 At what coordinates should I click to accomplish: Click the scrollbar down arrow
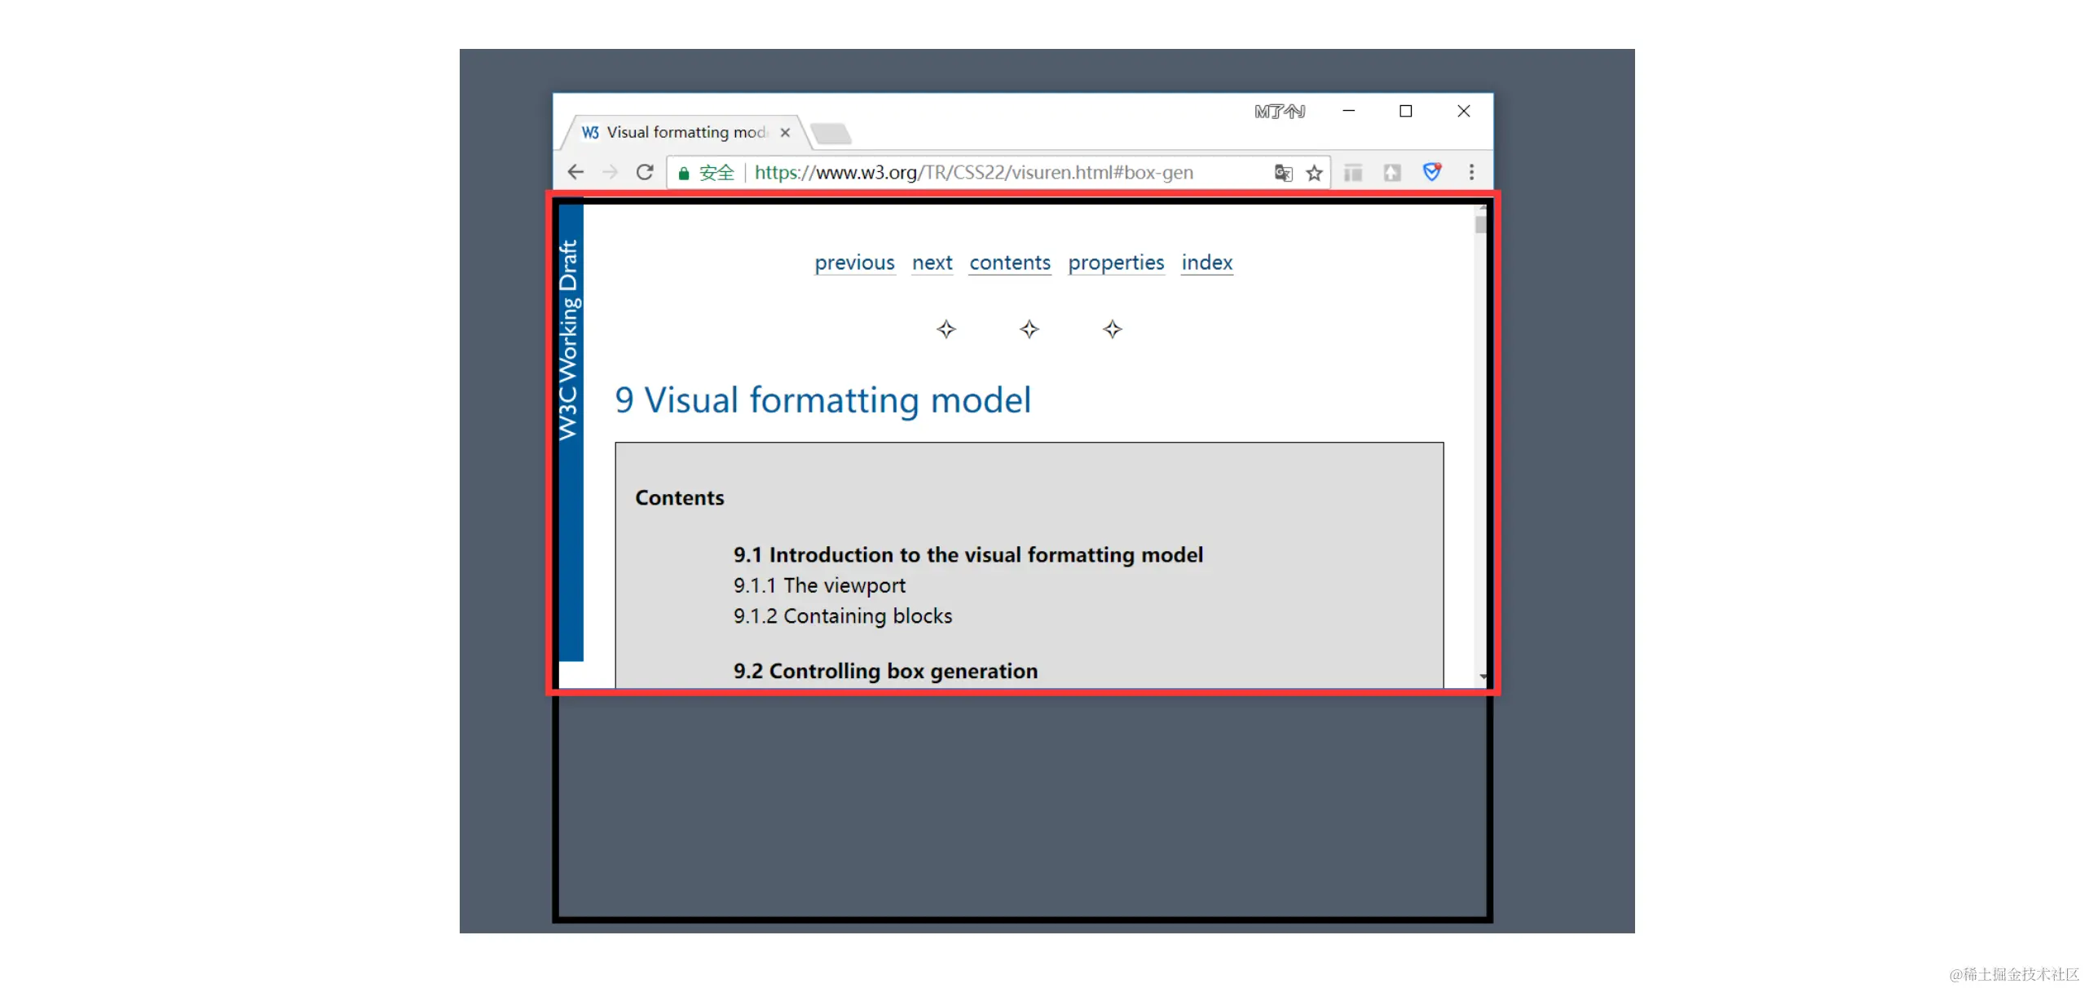point(1482,677)
